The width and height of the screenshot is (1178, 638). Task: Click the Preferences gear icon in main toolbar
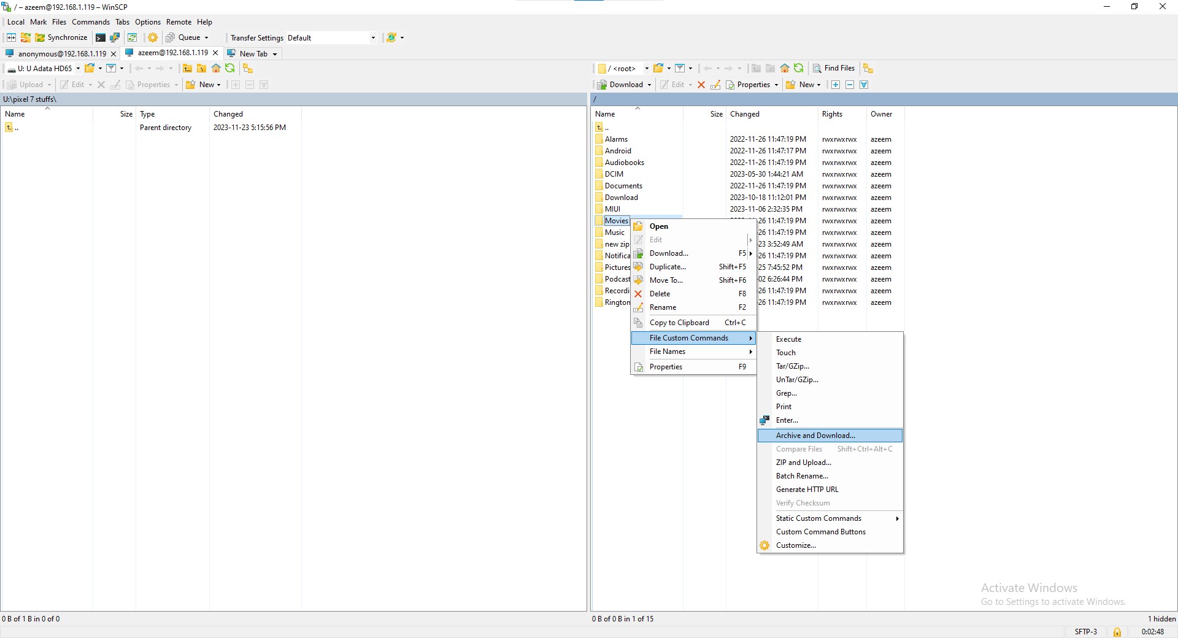(x=153, y=37)
